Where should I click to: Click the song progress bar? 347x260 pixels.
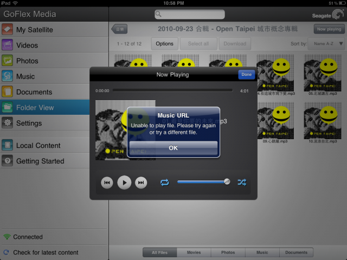tap(172, 90)
